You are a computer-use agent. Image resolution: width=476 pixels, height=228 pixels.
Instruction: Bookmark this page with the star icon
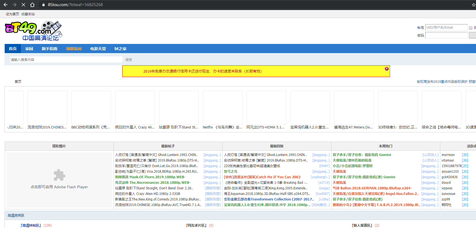pos(473,5)
